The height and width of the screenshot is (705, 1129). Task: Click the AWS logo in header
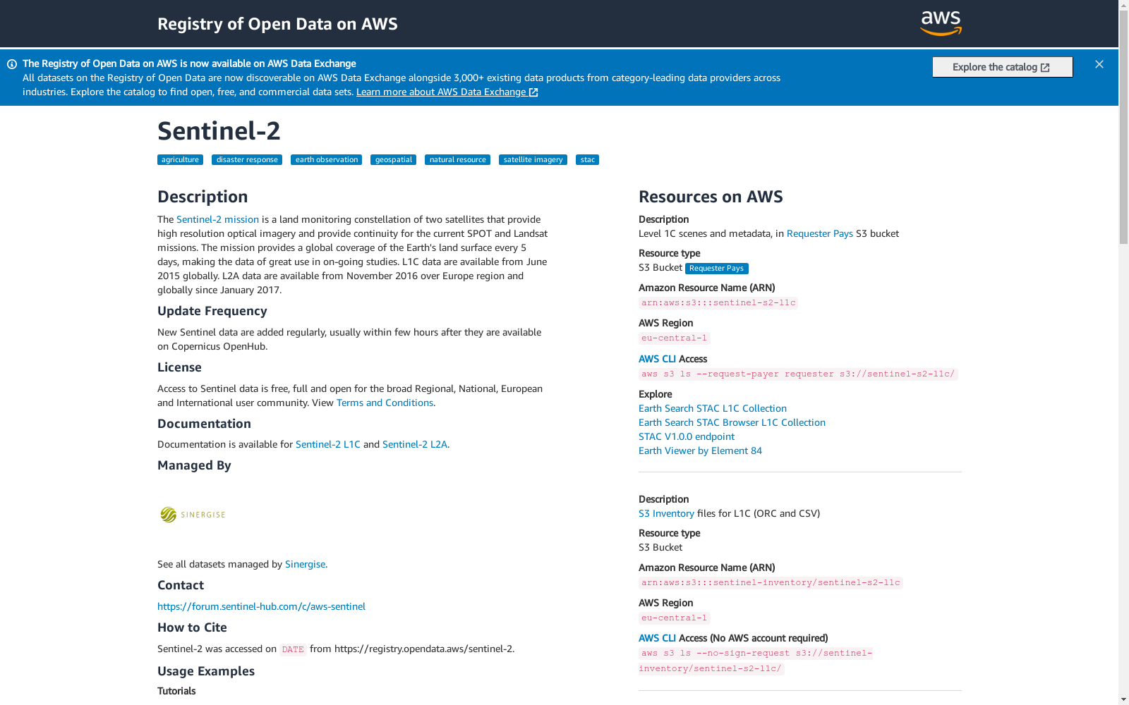click(941, 23)
